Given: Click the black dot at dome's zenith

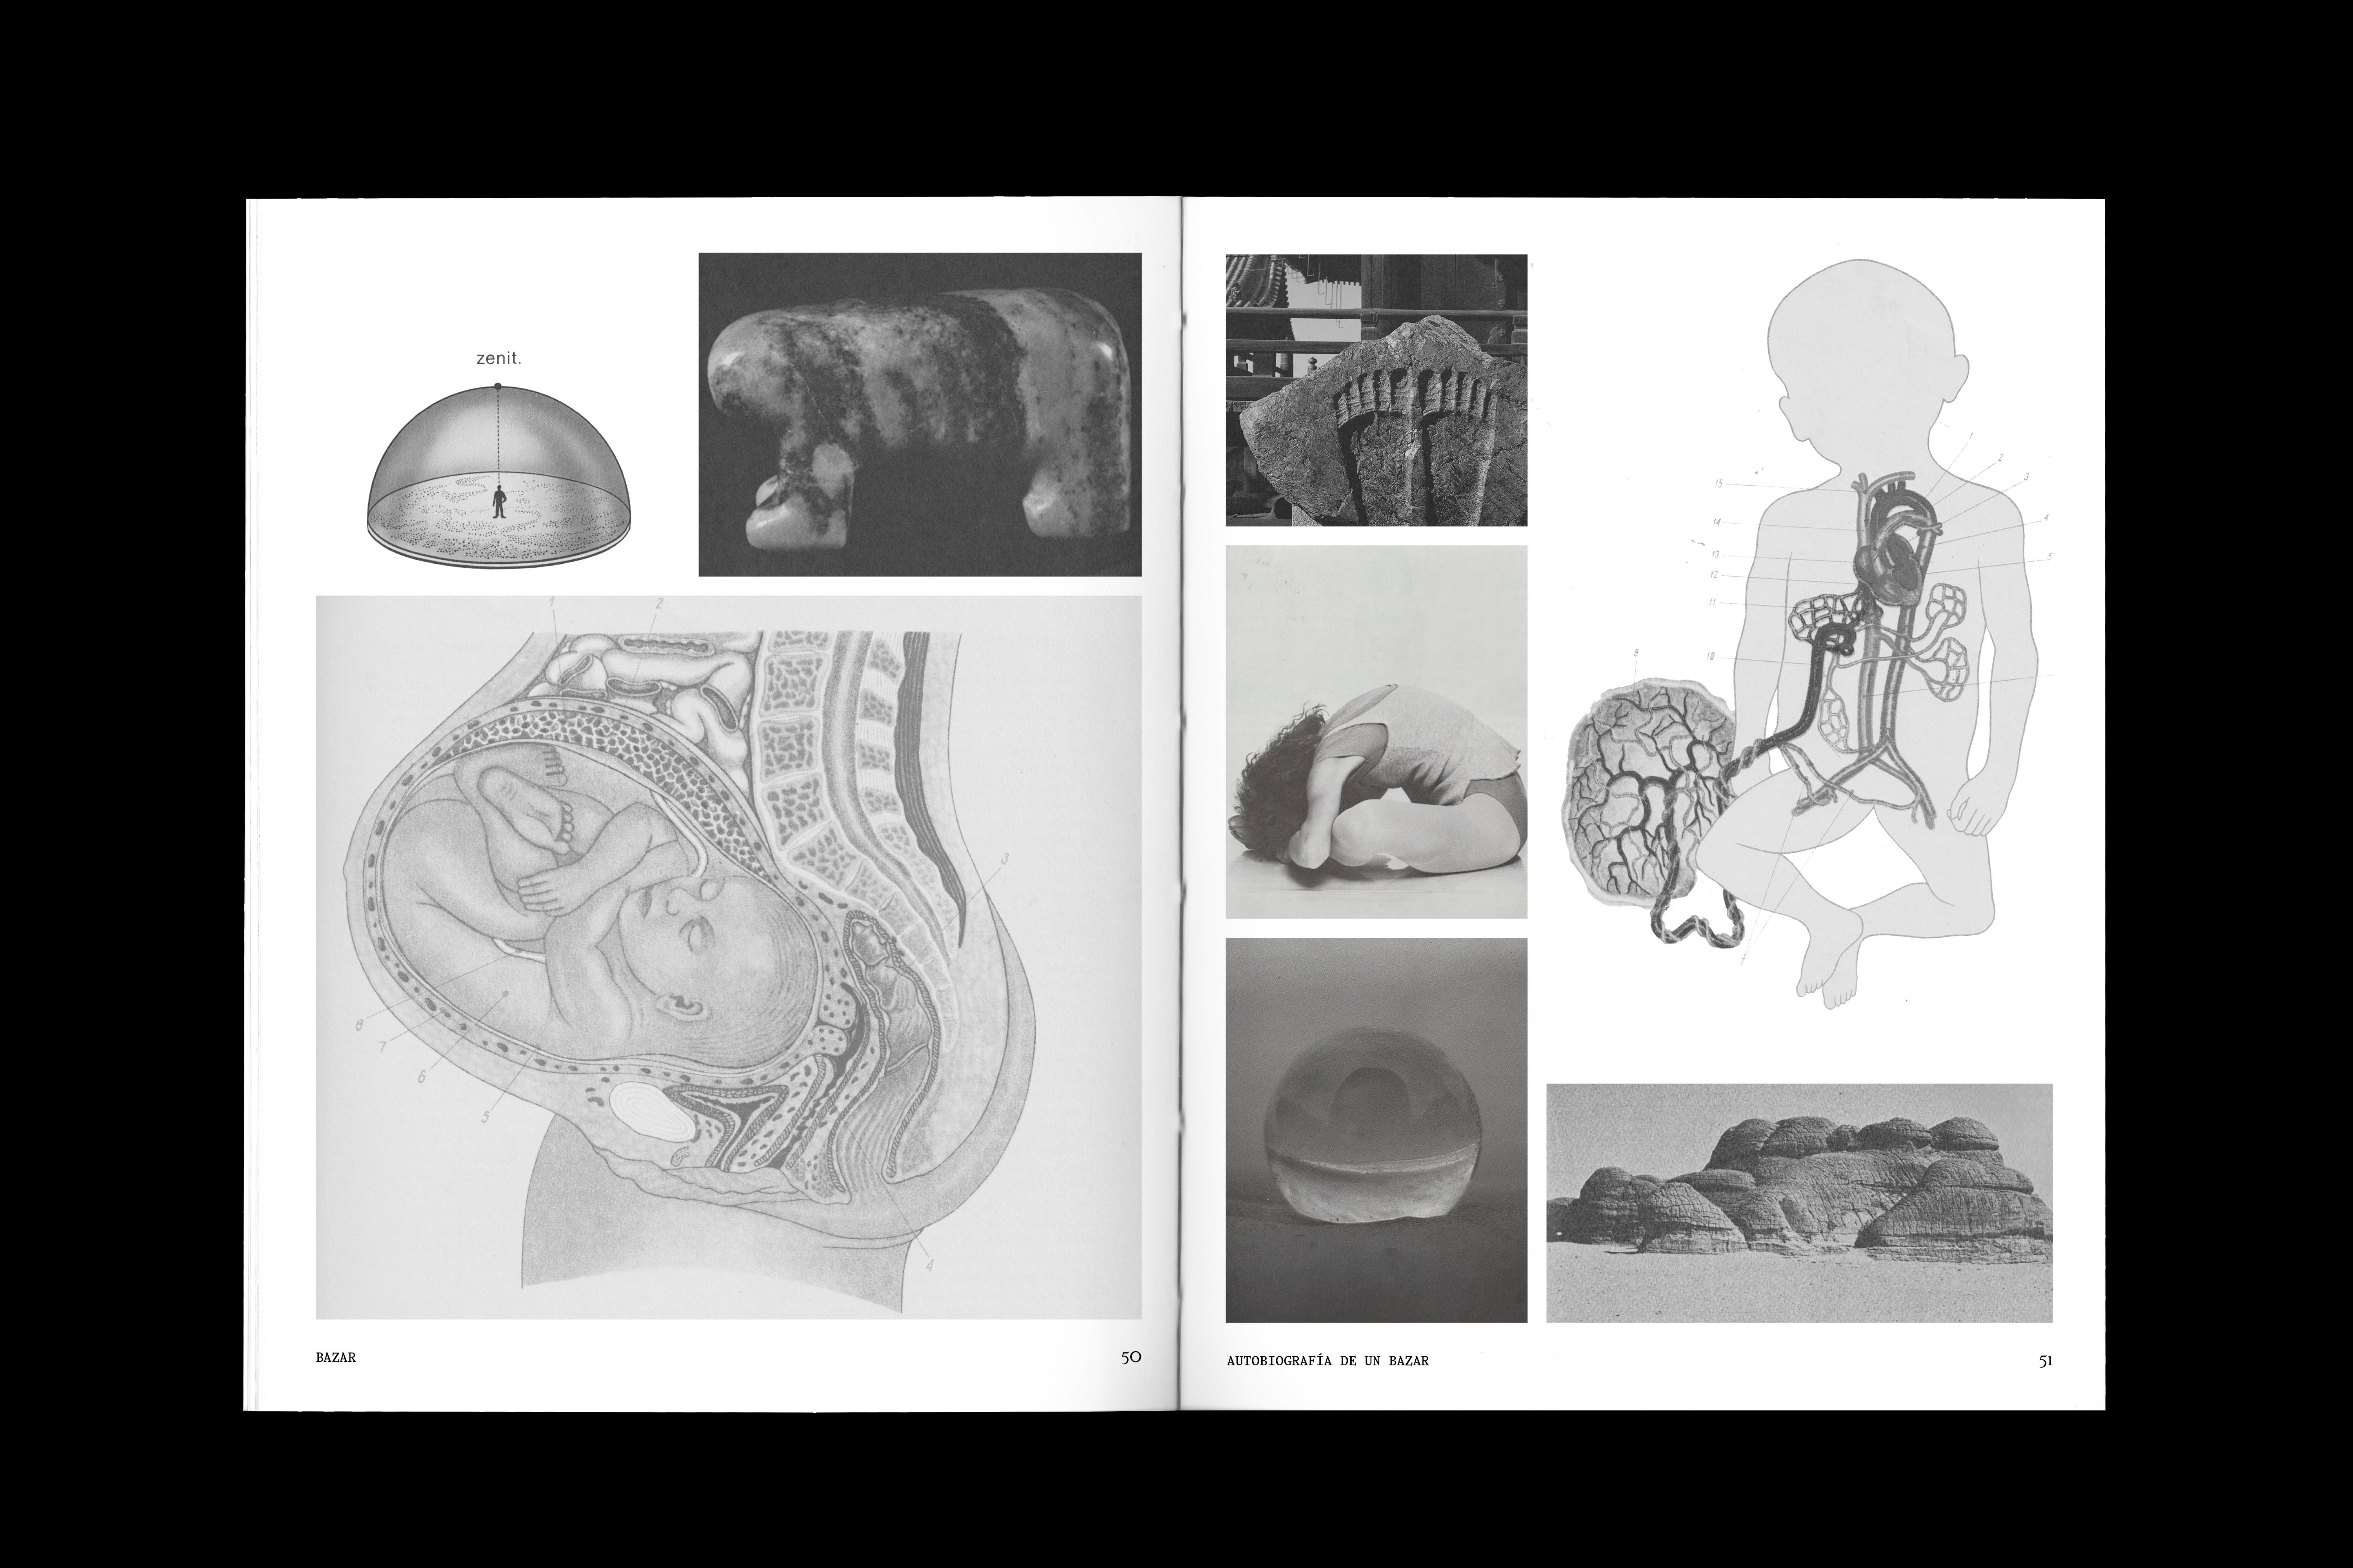Looking at the screenshot, I should pos(497,386).
